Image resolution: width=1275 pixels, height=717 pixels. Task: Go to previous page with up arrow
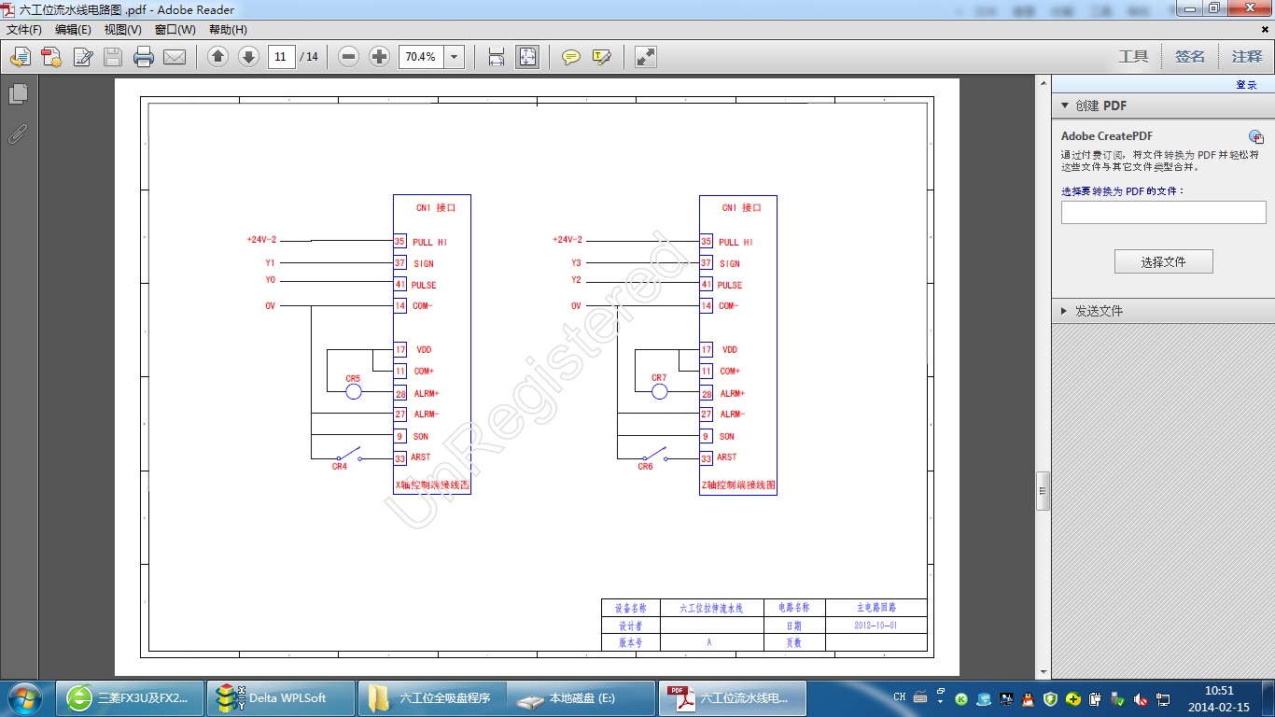point(217,57)
